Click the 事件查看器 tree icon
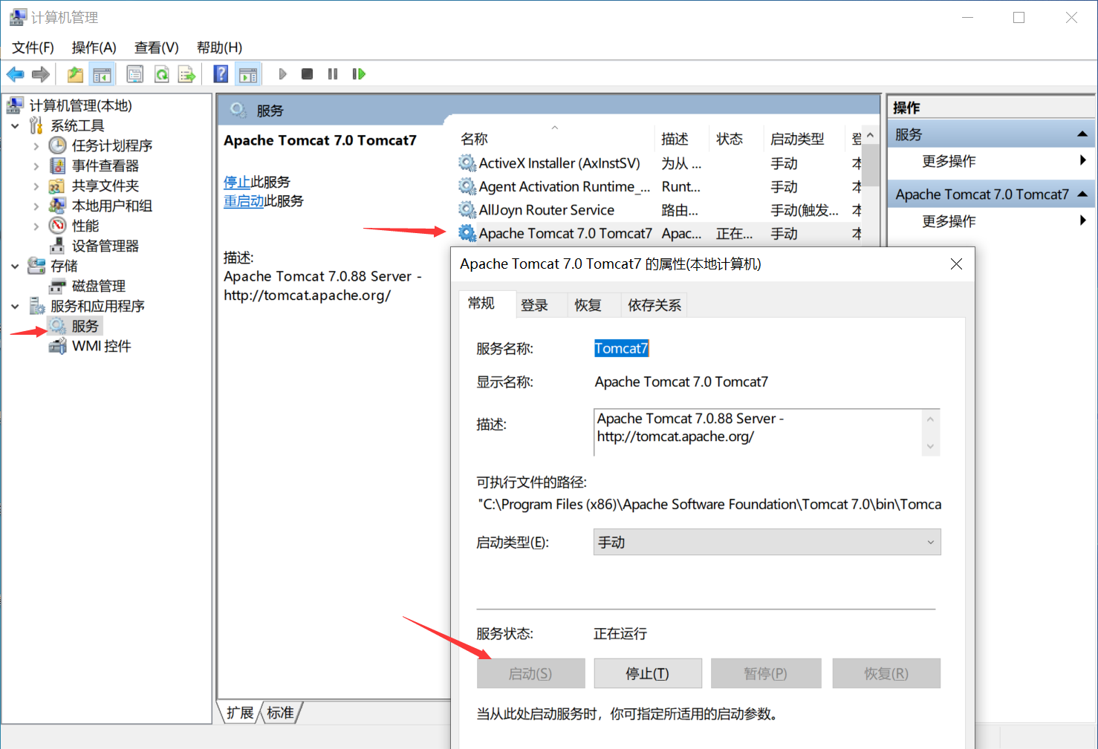The width and height of the screenshot is (1098, 749). point(58,166)
